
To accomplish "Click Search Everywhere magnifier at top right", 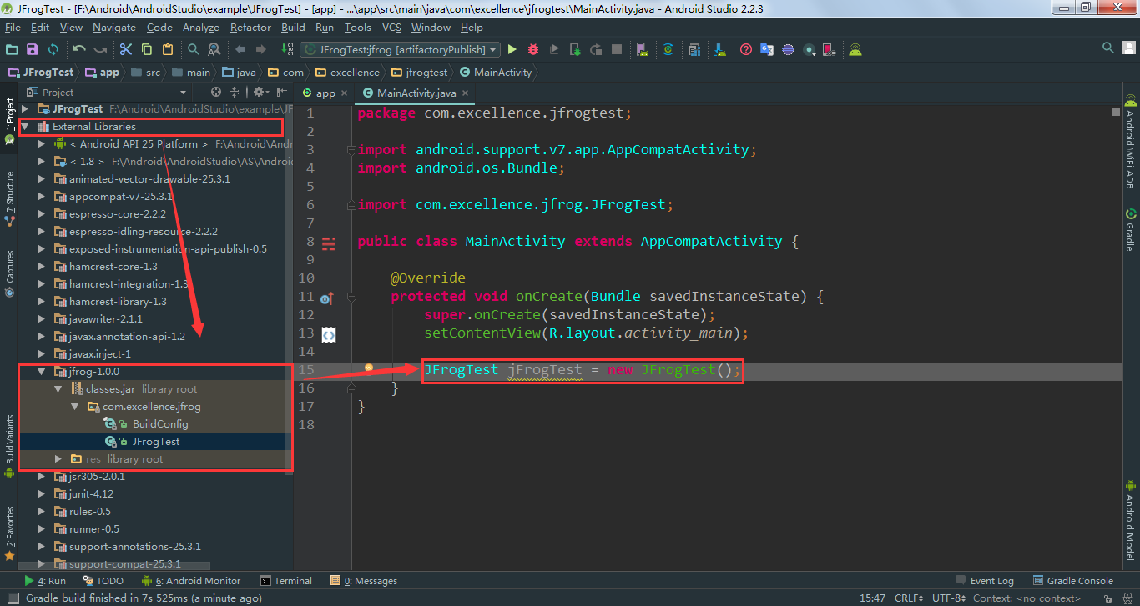I will click(1108, 48).
